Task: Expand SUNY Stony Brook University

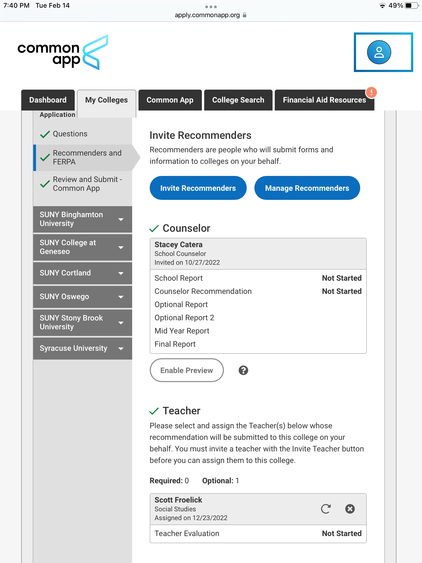Action: click(x=83, y=322)
